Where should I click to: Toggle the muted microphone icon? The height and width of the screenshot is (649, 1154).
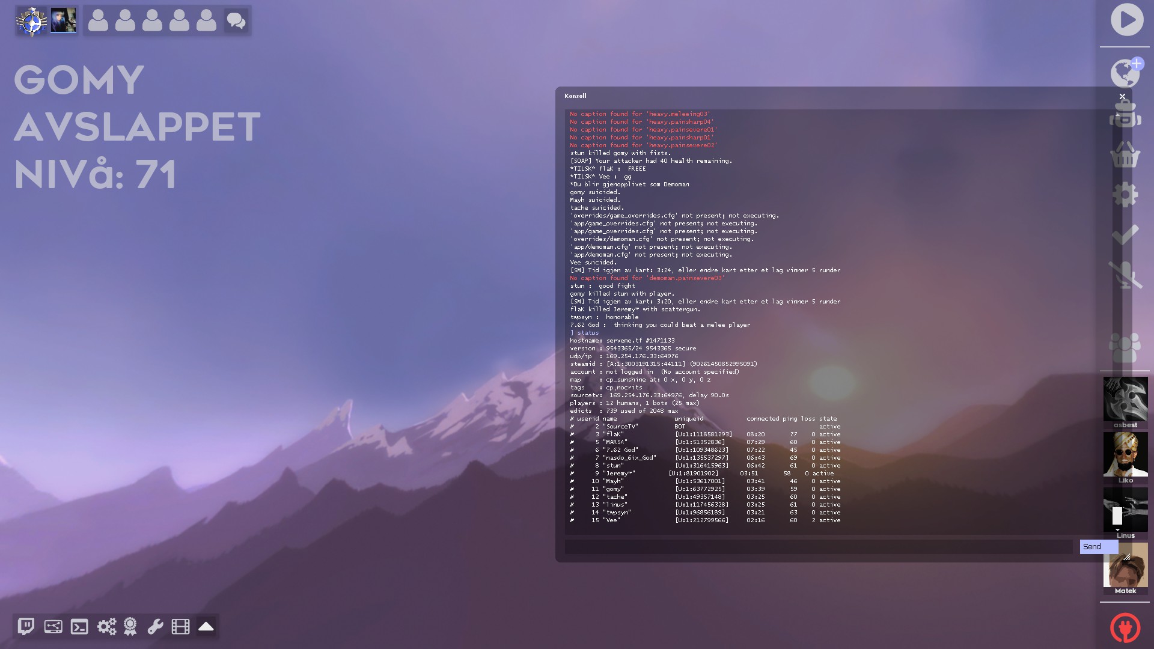coord(1125,275)
